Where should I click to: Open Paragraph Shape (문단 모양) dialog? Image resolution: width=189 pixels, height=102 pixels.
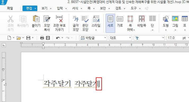85,19
